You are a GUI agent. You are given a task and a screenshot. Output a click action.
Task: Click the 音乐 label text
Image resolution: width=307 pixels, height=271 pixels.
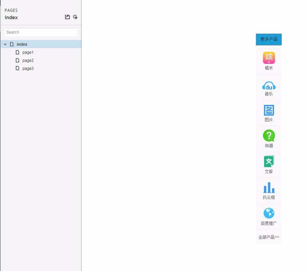coord(269,94)
